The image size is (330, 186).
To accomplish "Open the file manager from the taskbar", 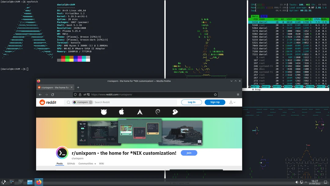I will pos(30,182).
